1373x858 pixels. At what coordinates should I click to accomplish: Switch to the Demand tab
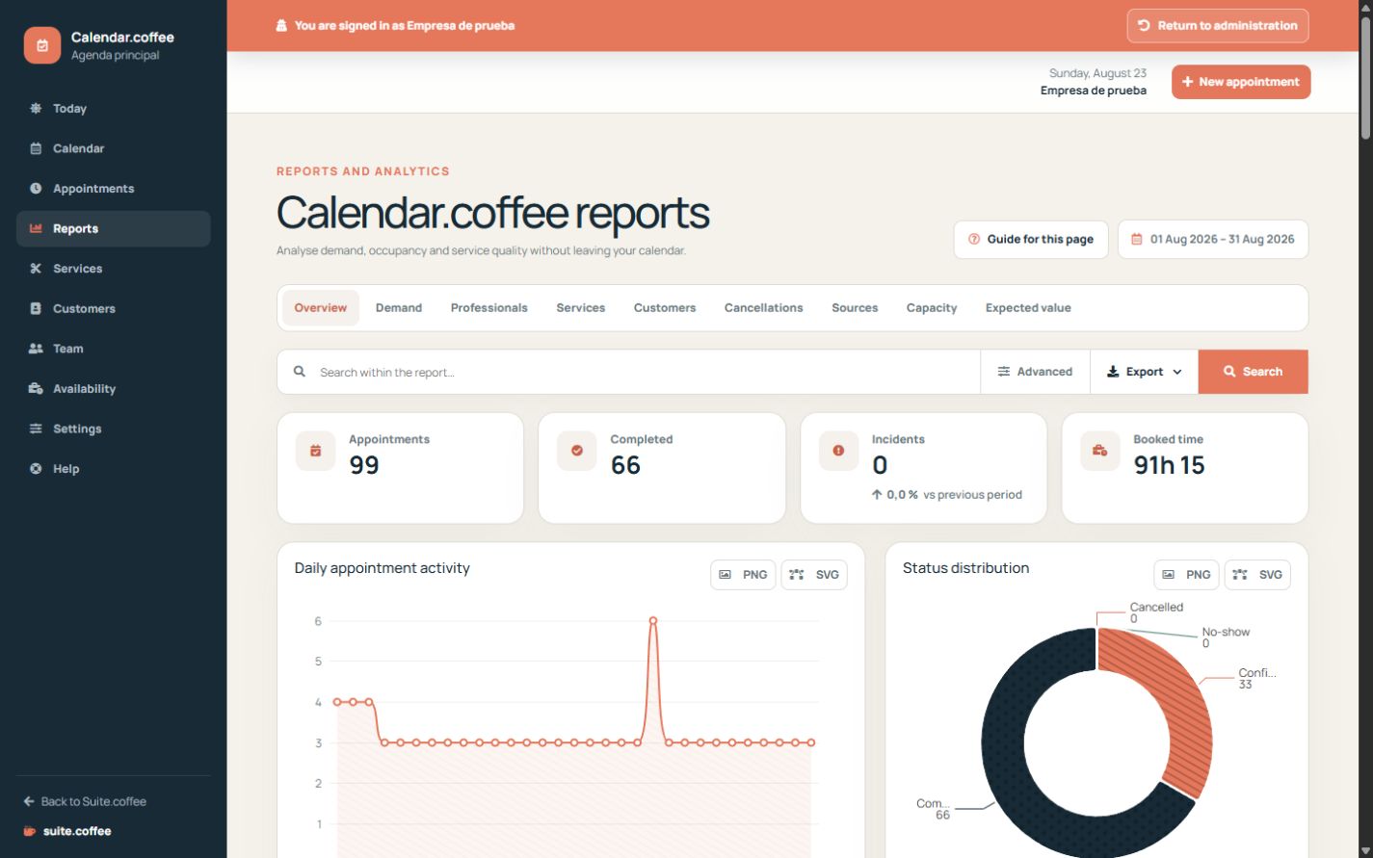point(399,308)
